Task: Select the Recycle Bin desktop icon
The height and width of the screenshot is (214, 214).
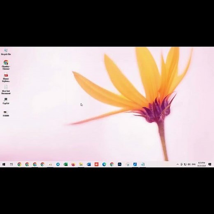Action: (6, 52)
